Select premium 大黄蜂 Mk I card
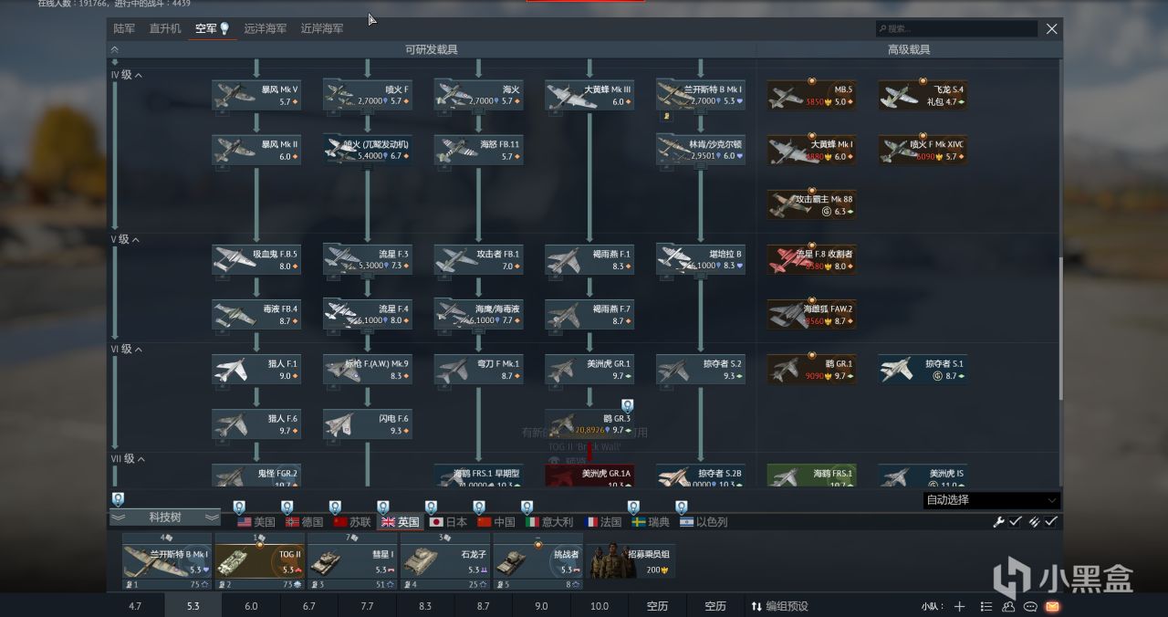The image size is (1168, 617). [x=812, y=150]
